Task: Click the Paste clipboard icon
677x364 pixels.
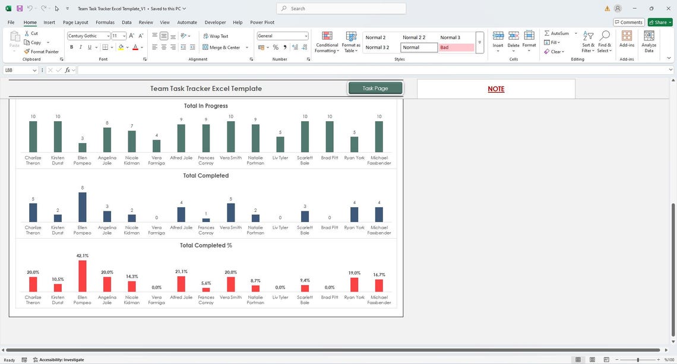Action: [x=14, y=36]
